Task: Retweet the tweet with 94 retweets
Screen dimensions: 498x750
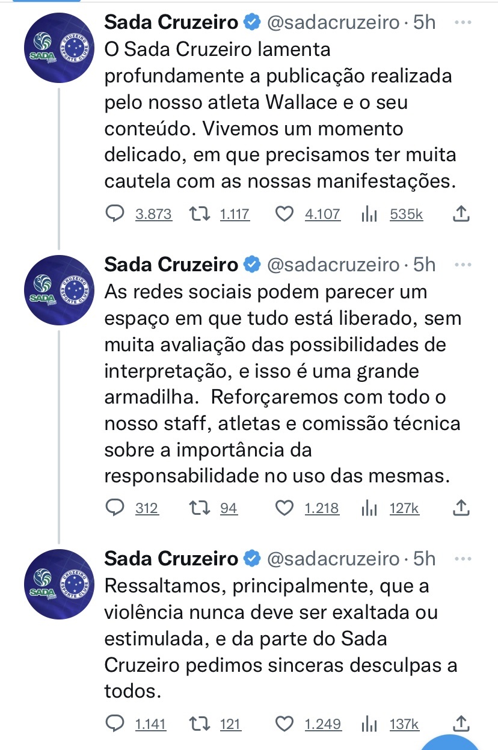Action: click(x=198, y=508)
